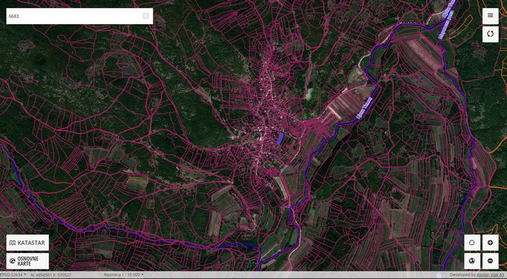The image size is (507, 279).
Task: Expand the EPSG:32634 projection dropdown
Action: tap(13, 275)
